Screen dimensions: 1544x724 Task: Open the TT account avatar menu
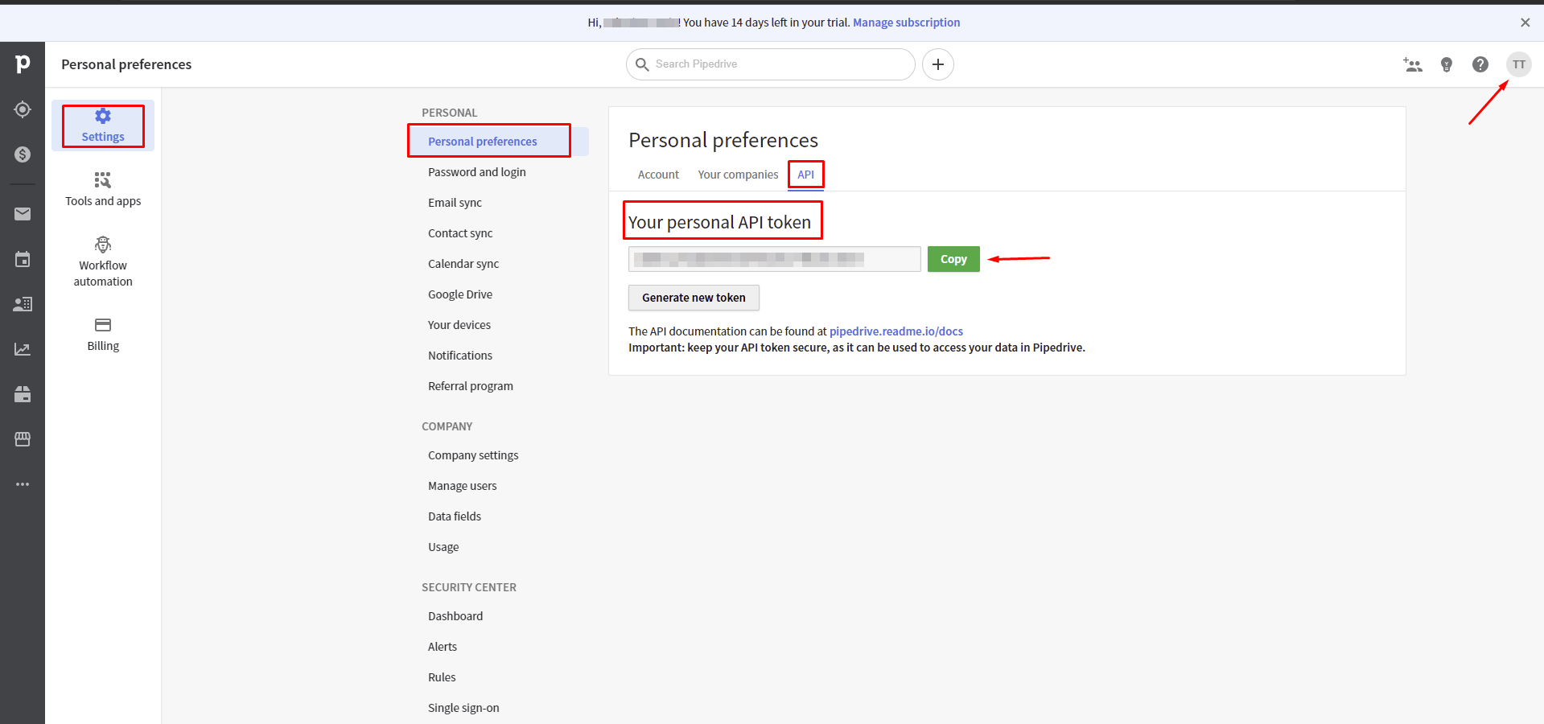click(1518, 64)
